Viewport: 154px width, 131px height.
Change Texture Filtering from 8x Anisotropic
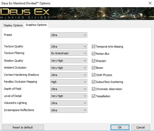pyautogui.click(x=69, y=53)
